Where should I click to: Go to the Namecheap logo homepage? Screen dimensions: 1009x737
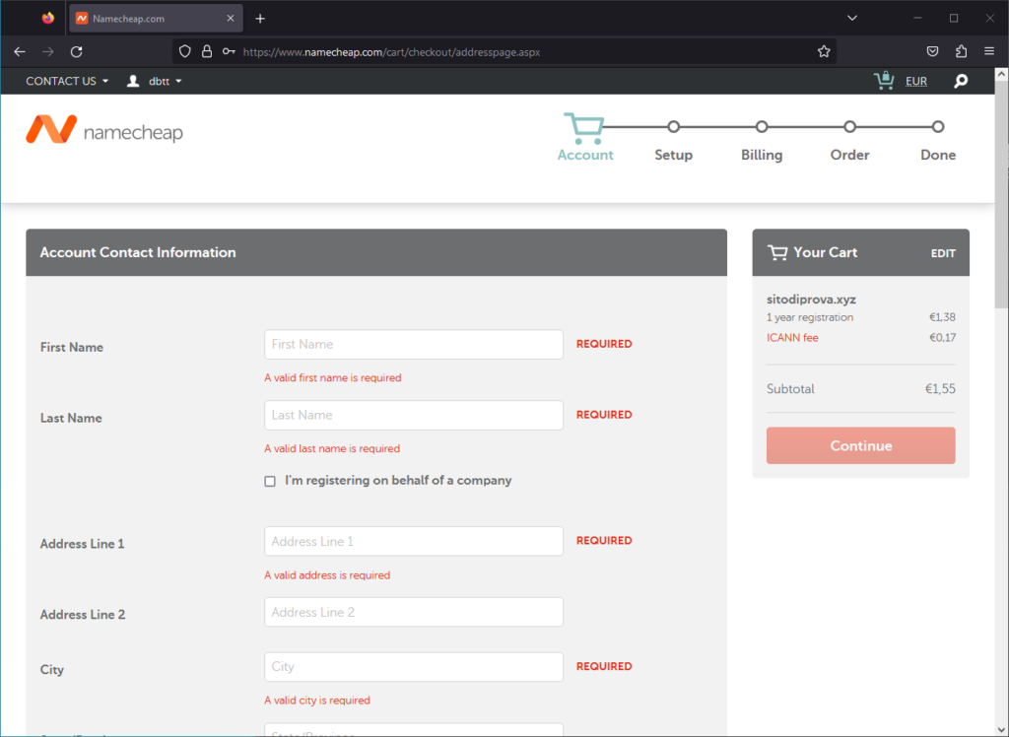point(104,129)
